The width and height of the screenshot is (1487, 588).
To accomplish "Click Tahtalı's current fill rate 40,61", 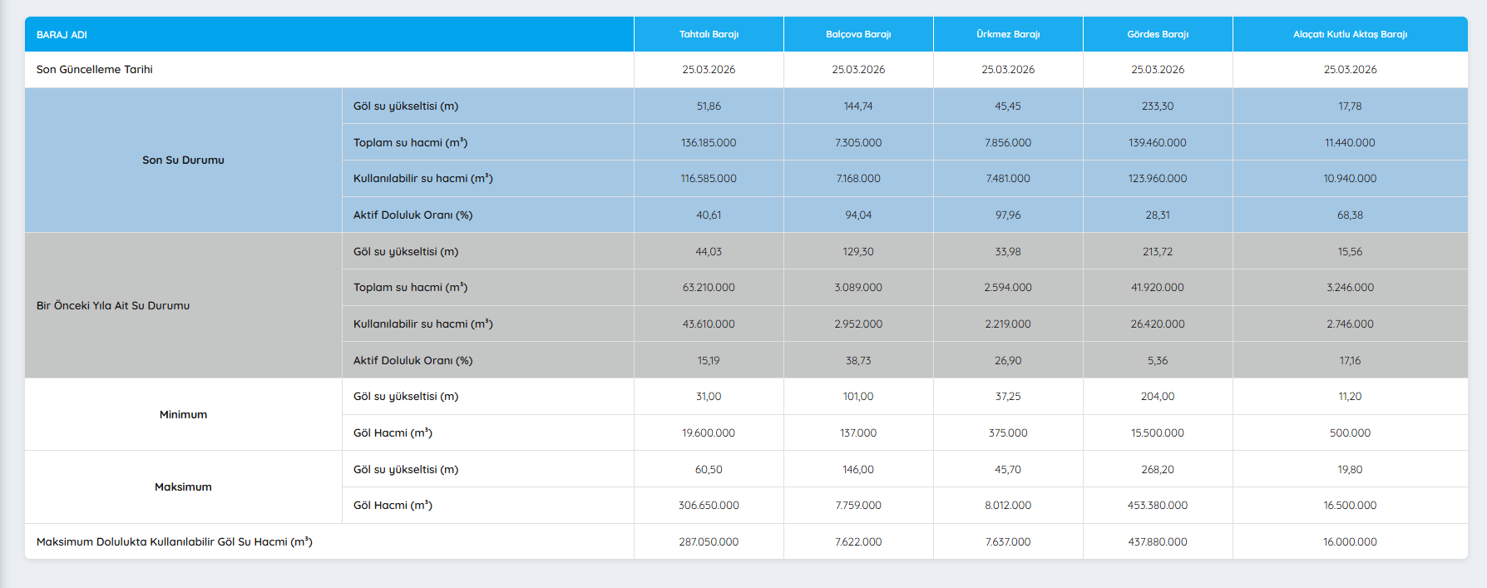I will click(709, 215).
